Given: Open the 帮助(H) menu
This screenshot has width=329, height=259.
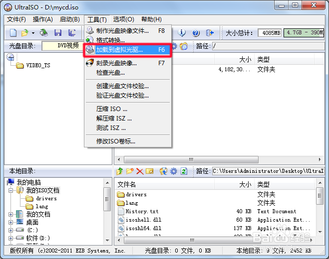Looking at the screenshot, I should tap(151, 19).
